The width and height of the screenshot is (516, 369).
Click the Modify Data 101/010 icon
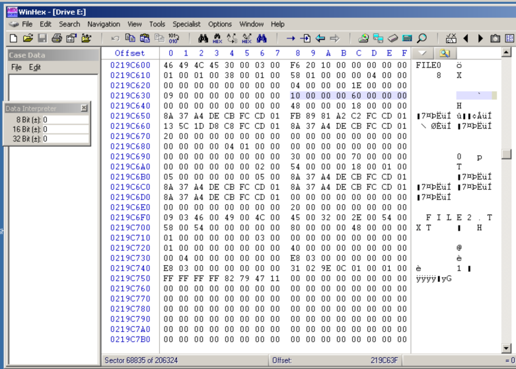[174, 38]
